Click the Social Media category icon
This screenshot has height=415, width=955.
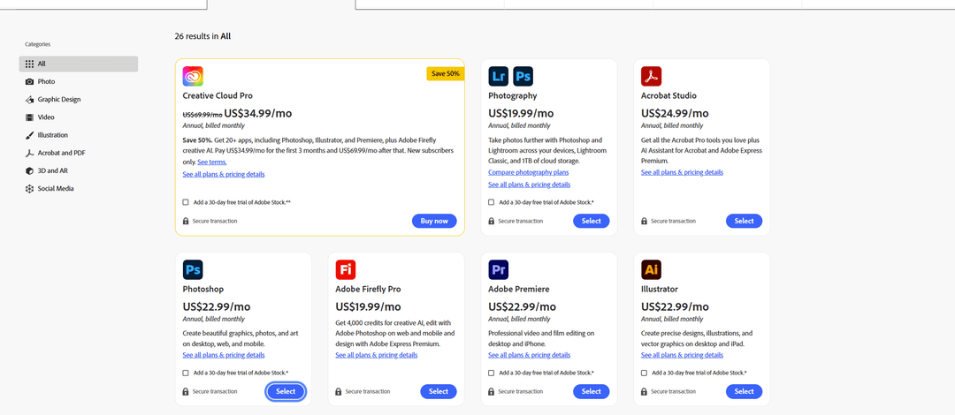pos(29,189)
